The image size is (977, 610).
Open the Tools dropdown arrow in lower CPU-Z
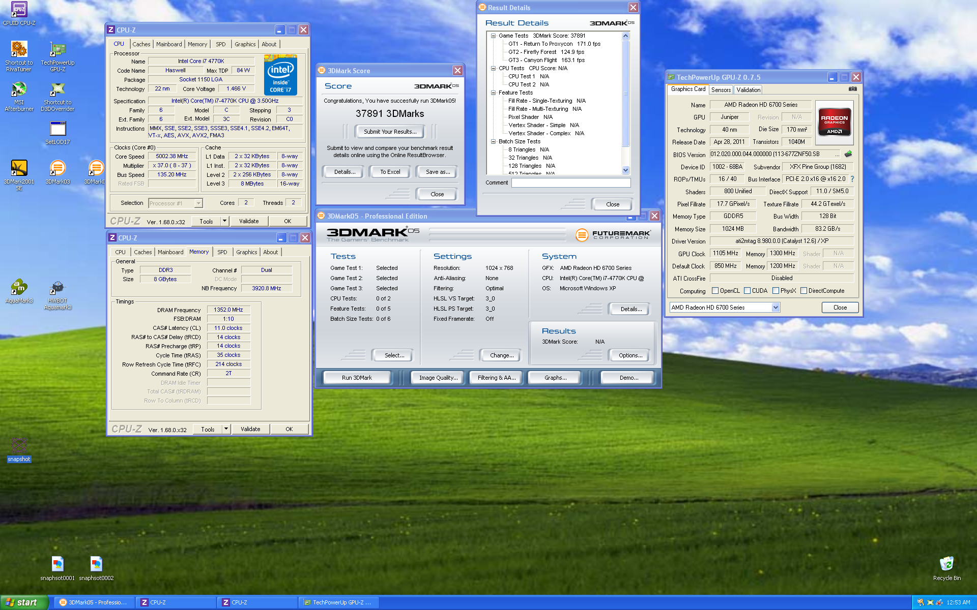pyautogui.click(x=226, y=429)
